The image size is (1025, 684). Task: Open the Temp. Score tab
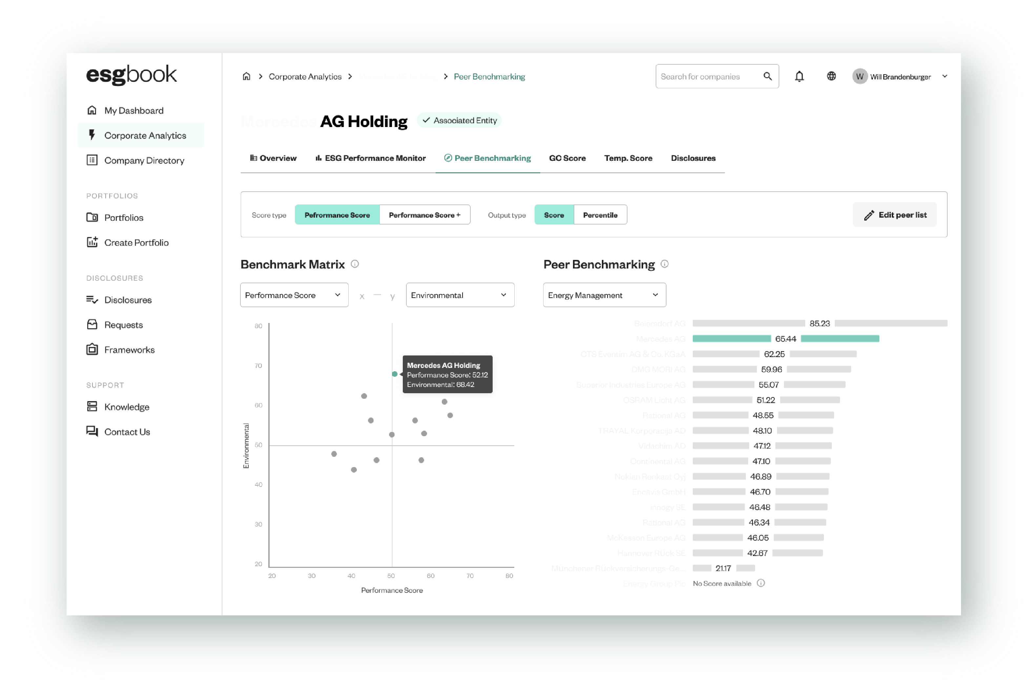tap(628, 158)
